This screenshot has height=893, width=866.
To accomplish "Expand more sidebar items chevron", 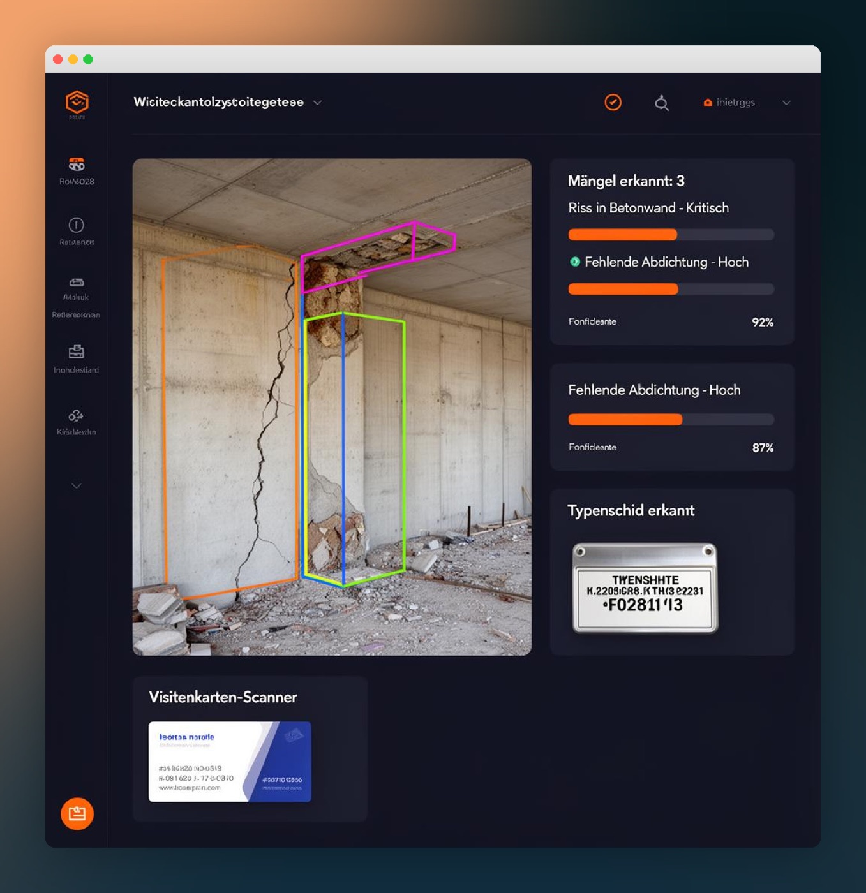I will click(x=77, y=486).
